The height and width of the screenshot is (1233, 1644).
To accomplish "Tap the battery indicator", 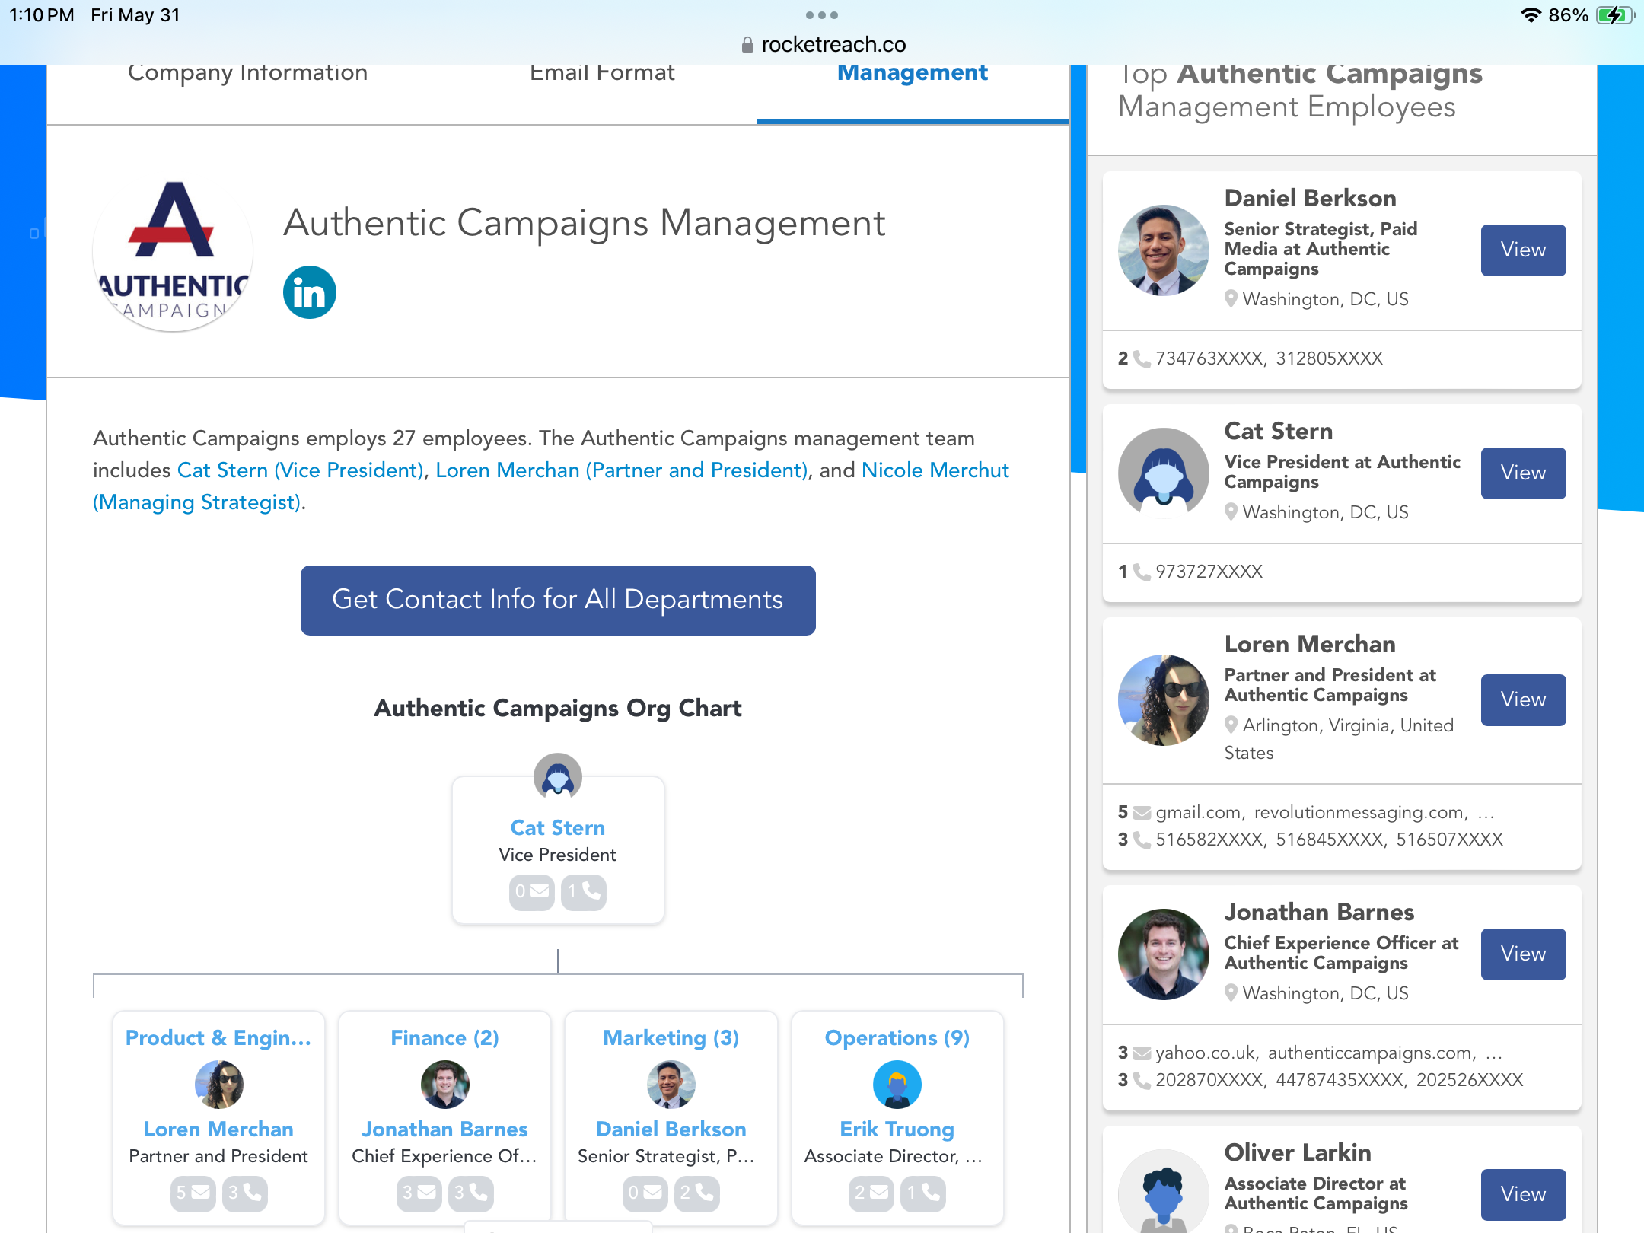I will pos(1615,15).
